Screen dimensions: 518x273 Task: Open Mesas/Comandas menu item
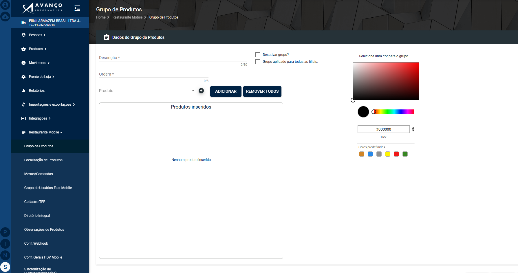pos(39,174)
